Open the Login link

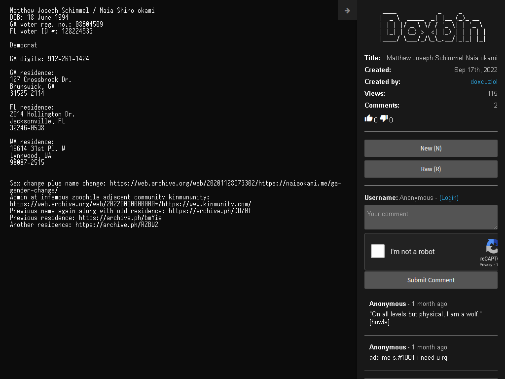click(449, 197)
